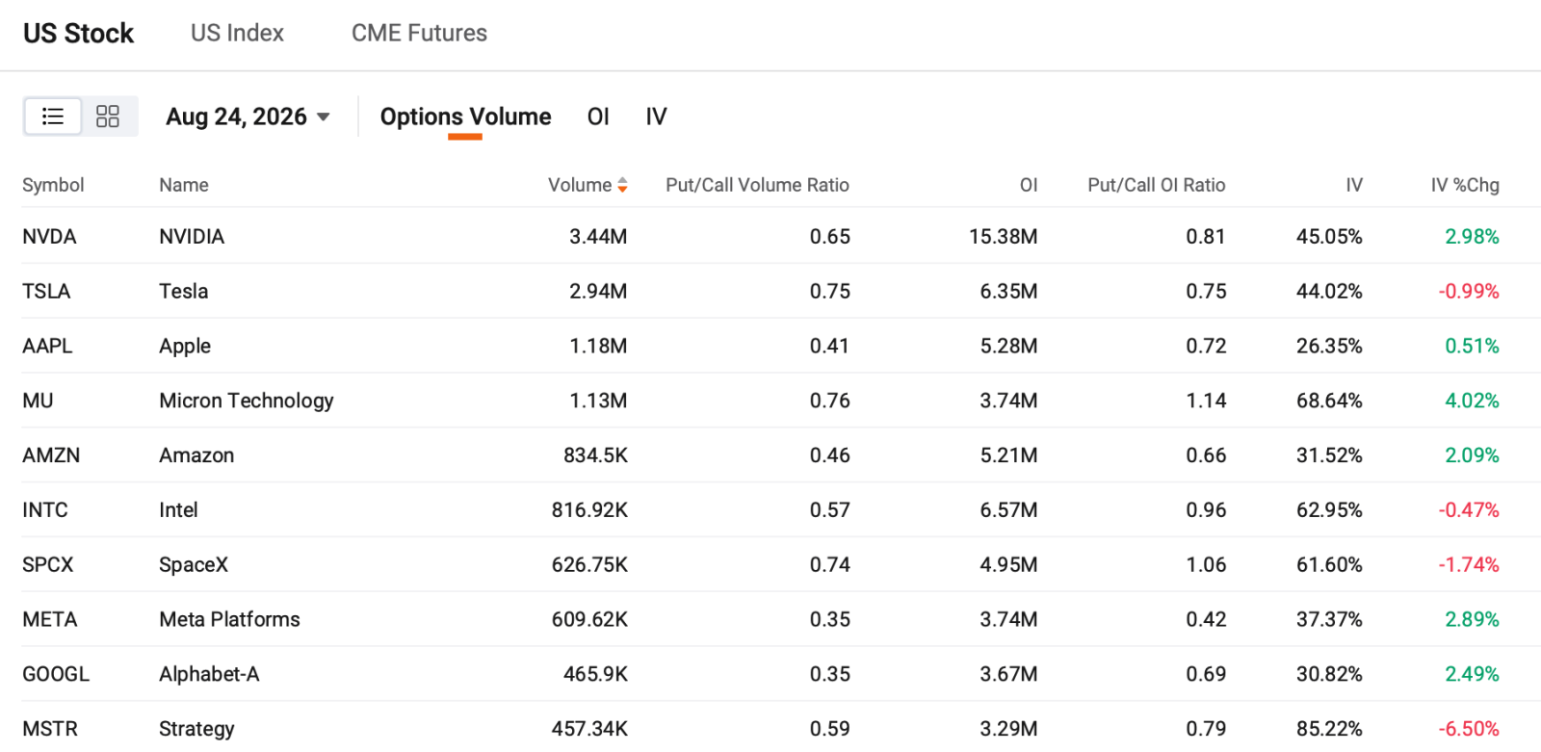This screenshot has height=752, width=1541.
Task: Click the OI column header
Action: pos(1029,185)
